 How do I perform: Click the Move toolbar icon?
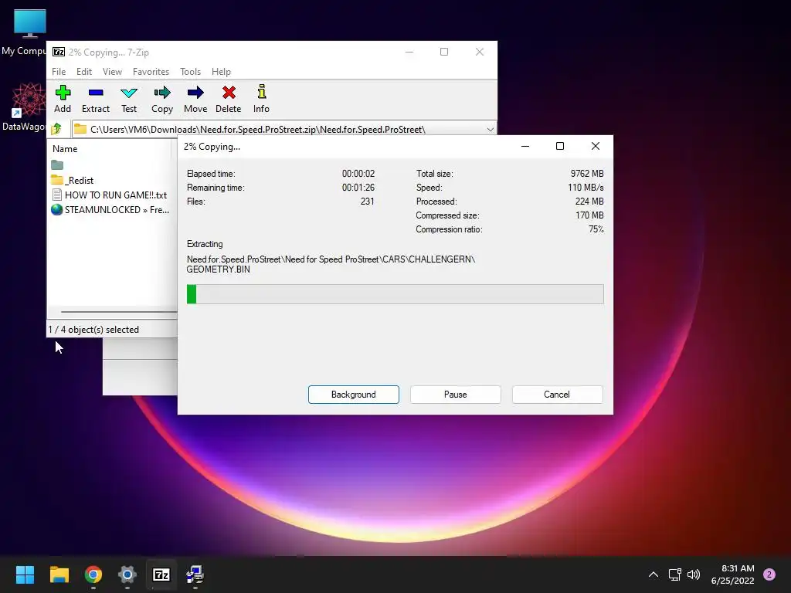(195, 99)
